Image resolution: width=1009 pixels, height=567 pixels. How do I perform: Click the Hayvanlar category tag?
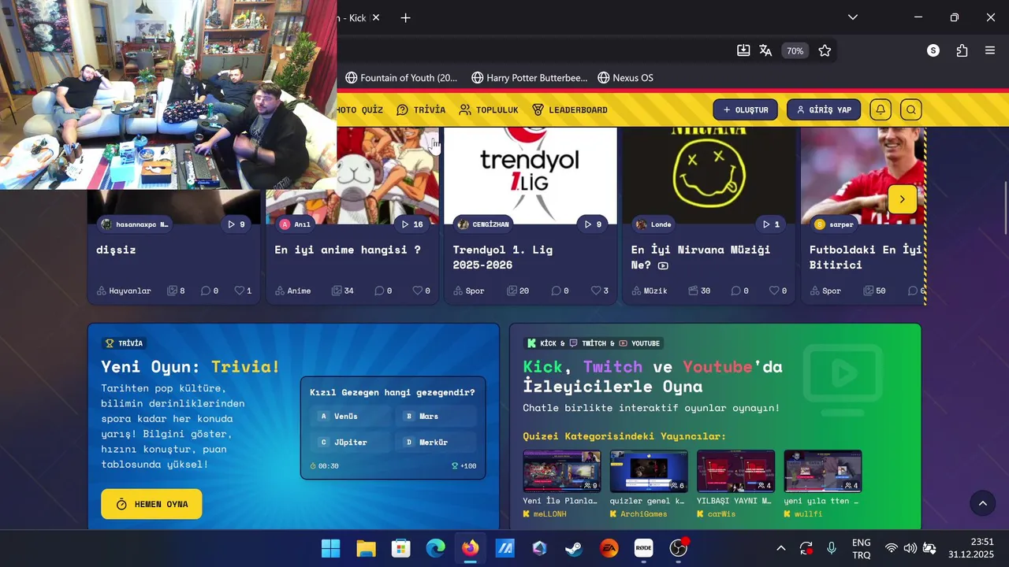click(x=124, y=291)
